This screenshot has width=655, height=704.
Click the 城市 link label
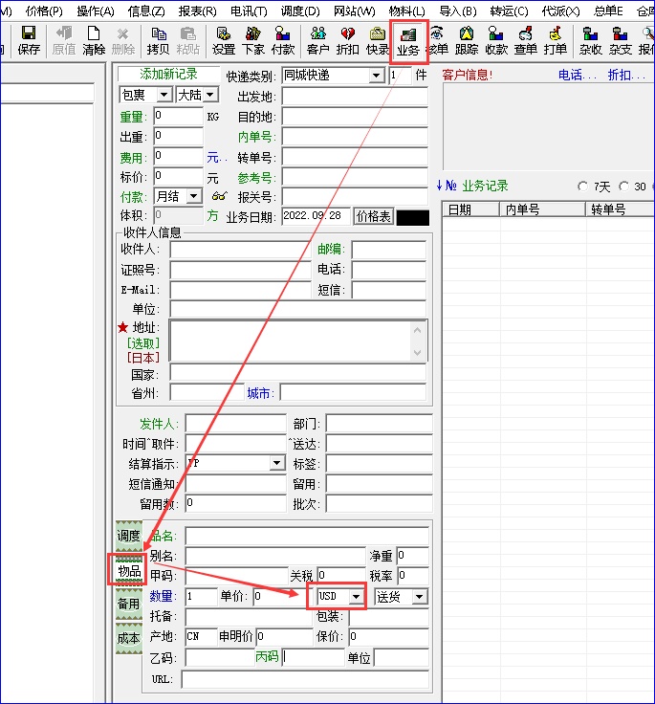(x=261, y=393)
